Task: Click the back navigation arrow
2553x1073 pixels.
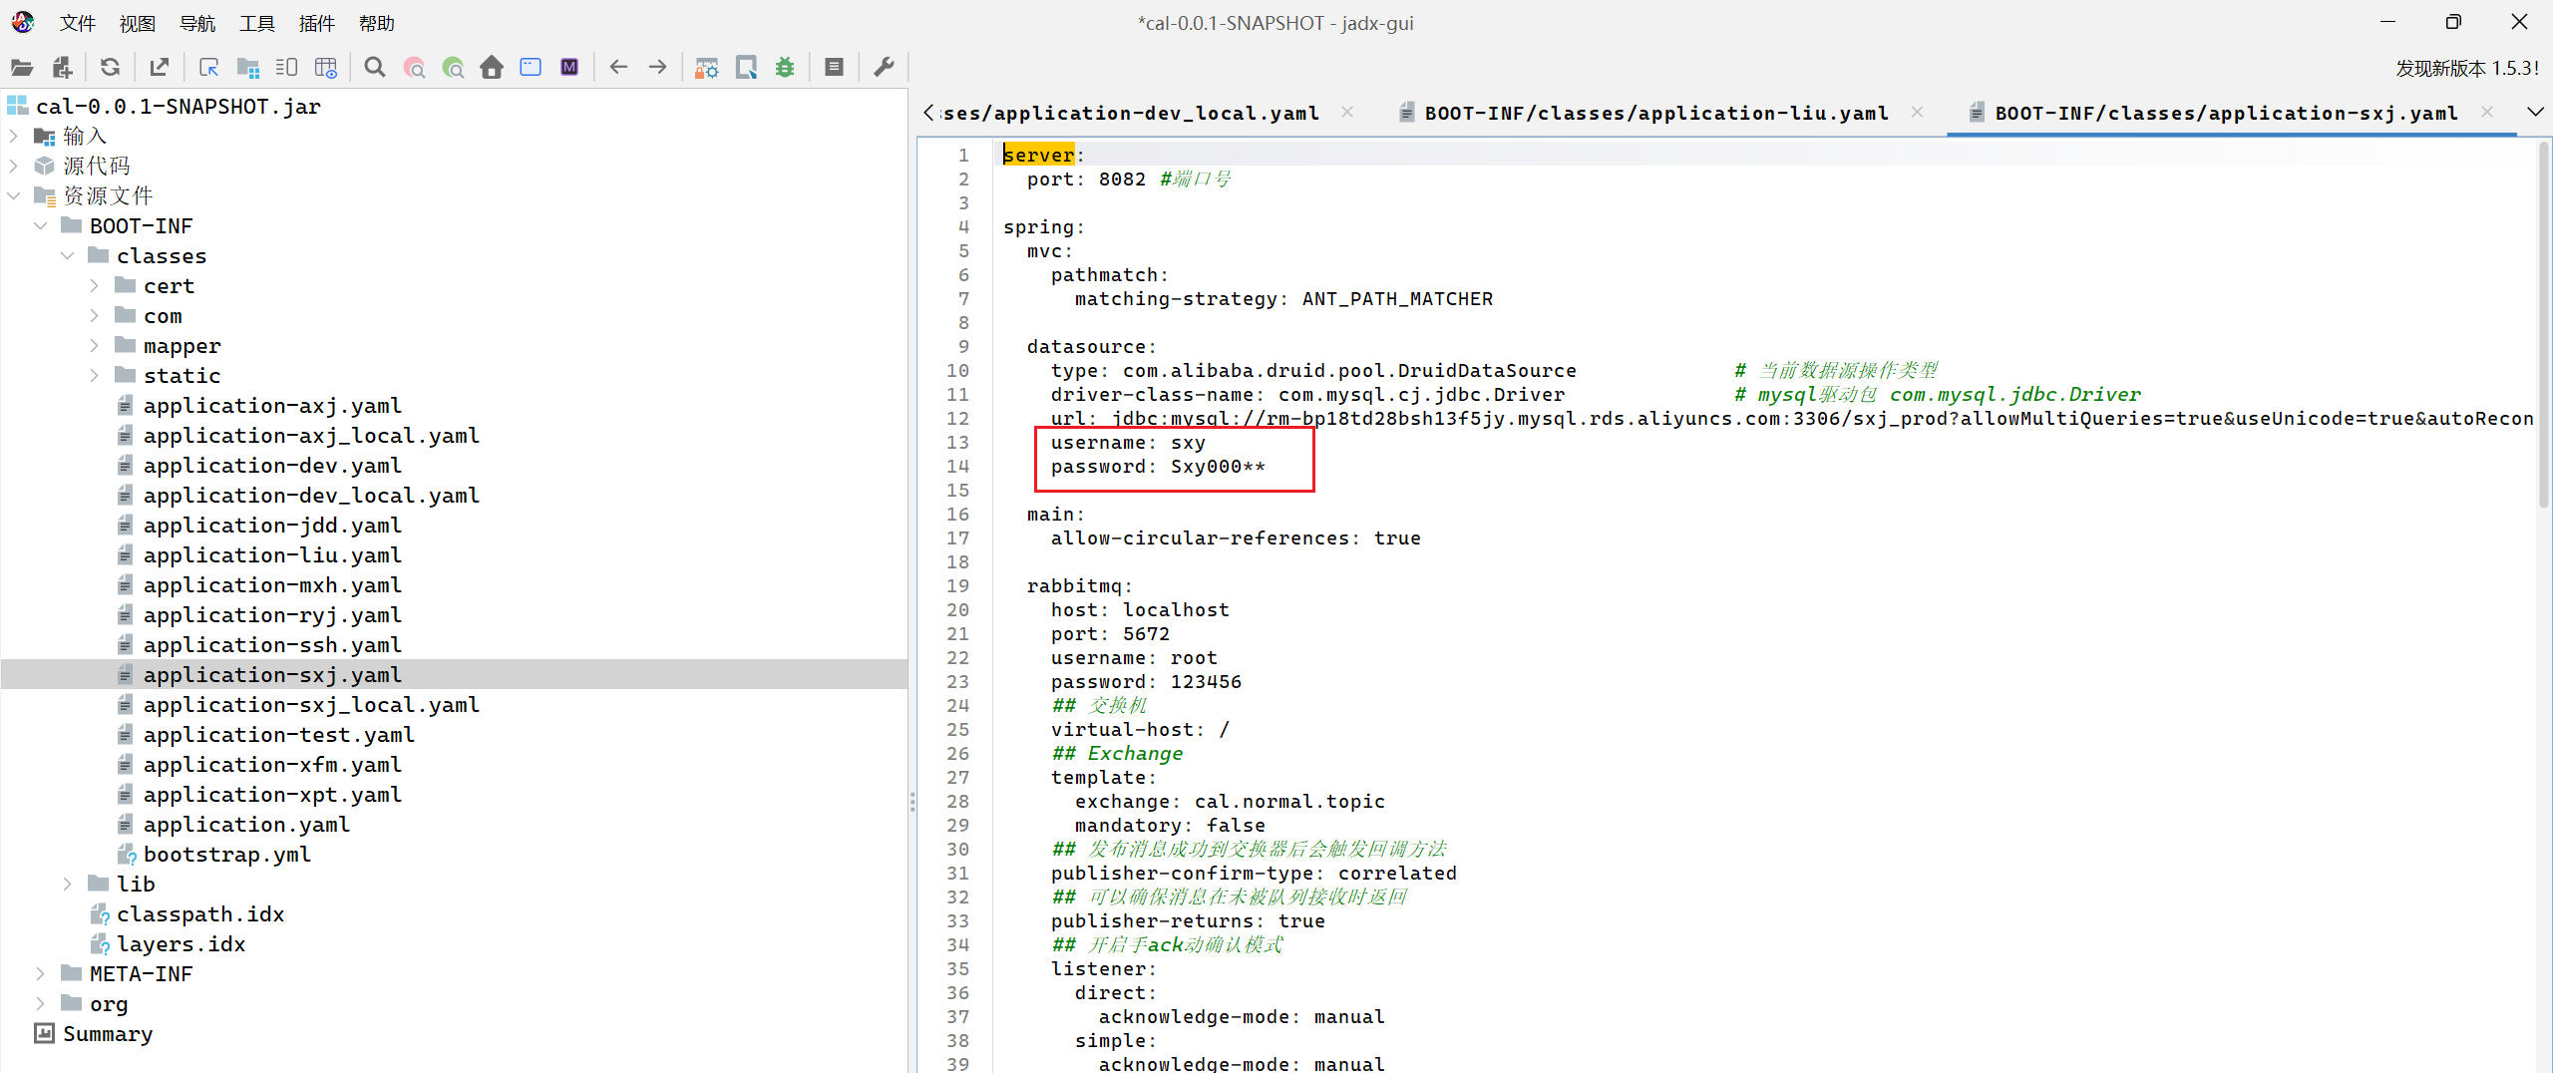Action: [x=618, y=68]
